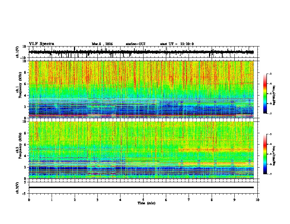Click the '5' tick on the time axis

pos(143,200)
